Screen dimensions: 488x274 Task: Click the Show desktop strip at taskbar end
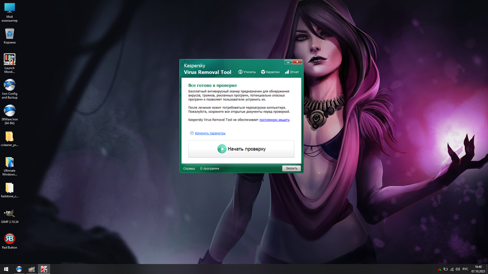pyautogui.click(x=487, y=269)
